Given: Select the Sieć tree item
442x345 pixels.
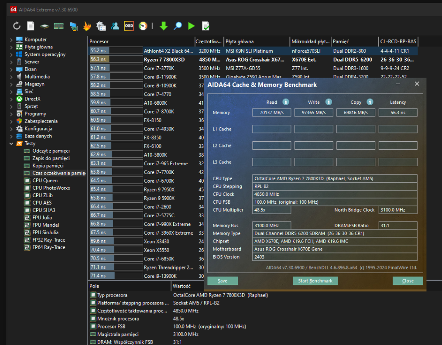Looking at the screenshot, I should (29, 91).
